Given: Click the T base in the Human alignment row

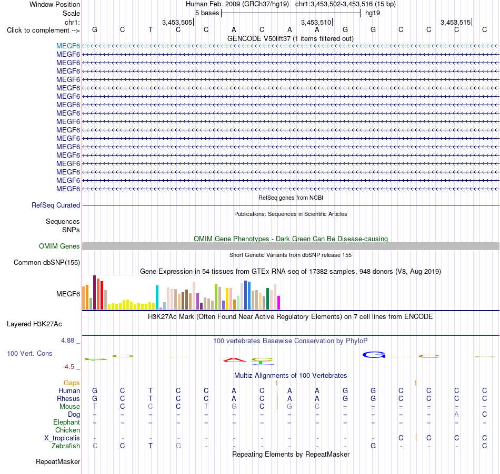Looking at the screenshot, I should tap(151, 391).
